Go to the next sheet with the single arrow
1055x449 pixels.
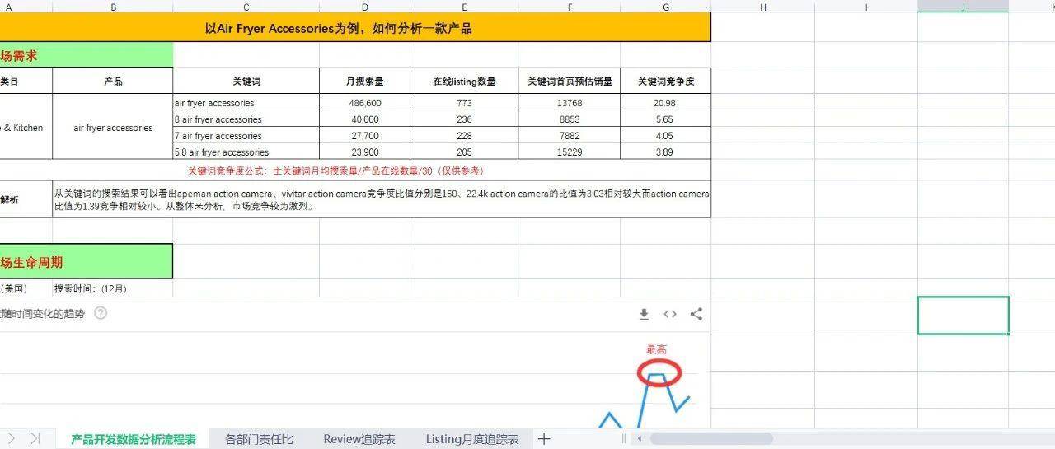(x=12, y=438)
